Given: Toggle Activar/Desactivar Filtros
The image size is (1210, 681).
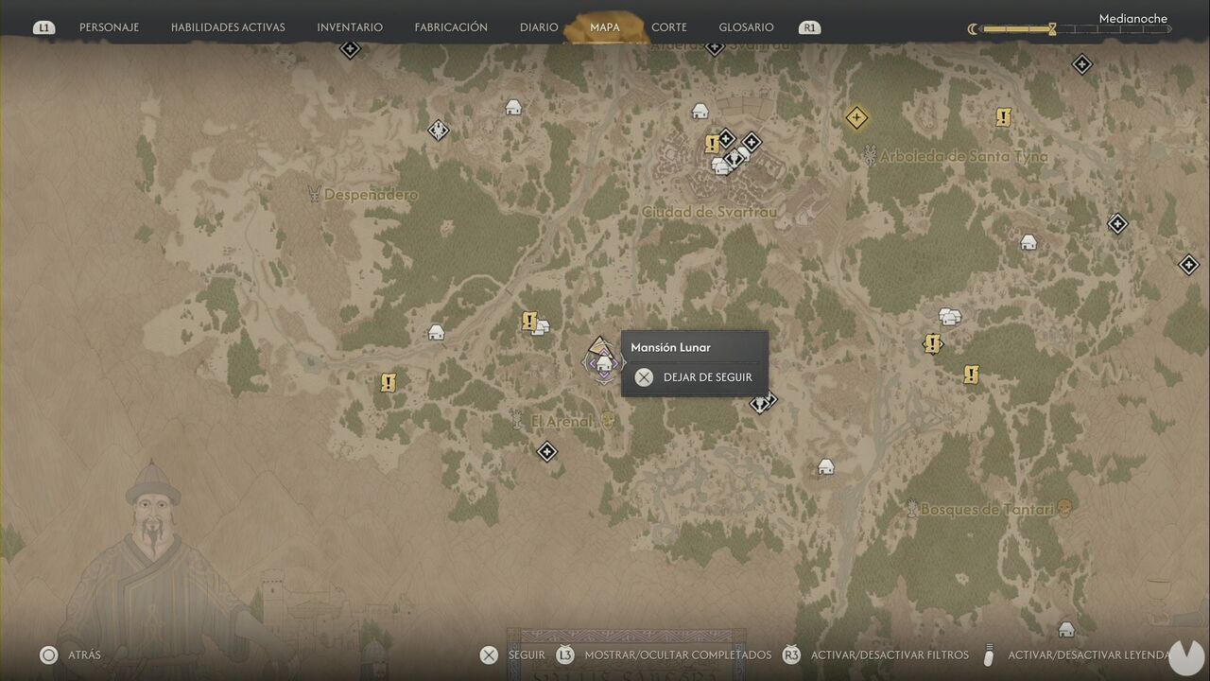Looking at the screenshot, I should click(x=875, y=655).
